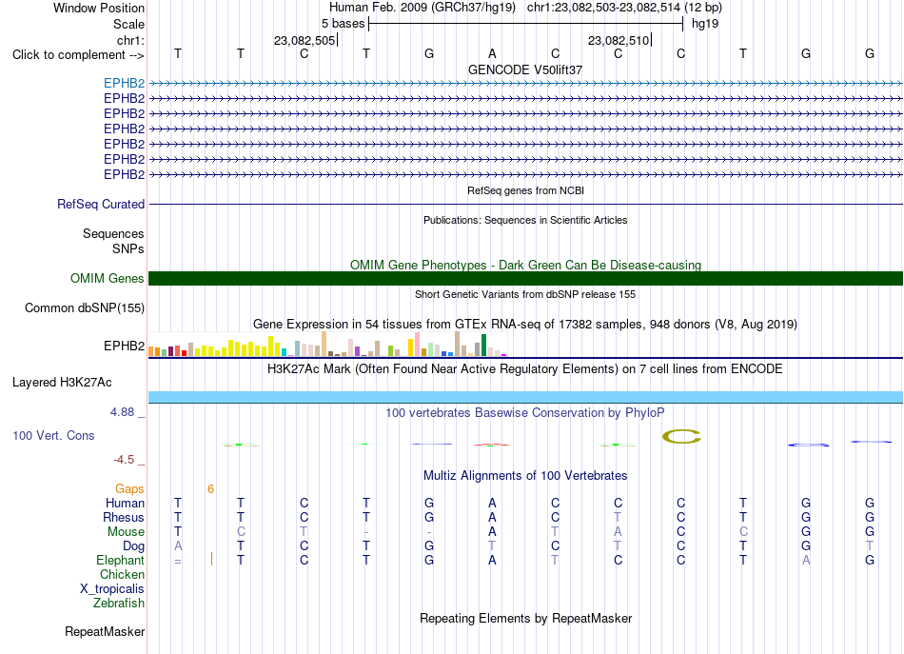Viewport: 904px width, 654px height.
Task: Select the Chicken alignment row label
Action: tap(122, 574)
